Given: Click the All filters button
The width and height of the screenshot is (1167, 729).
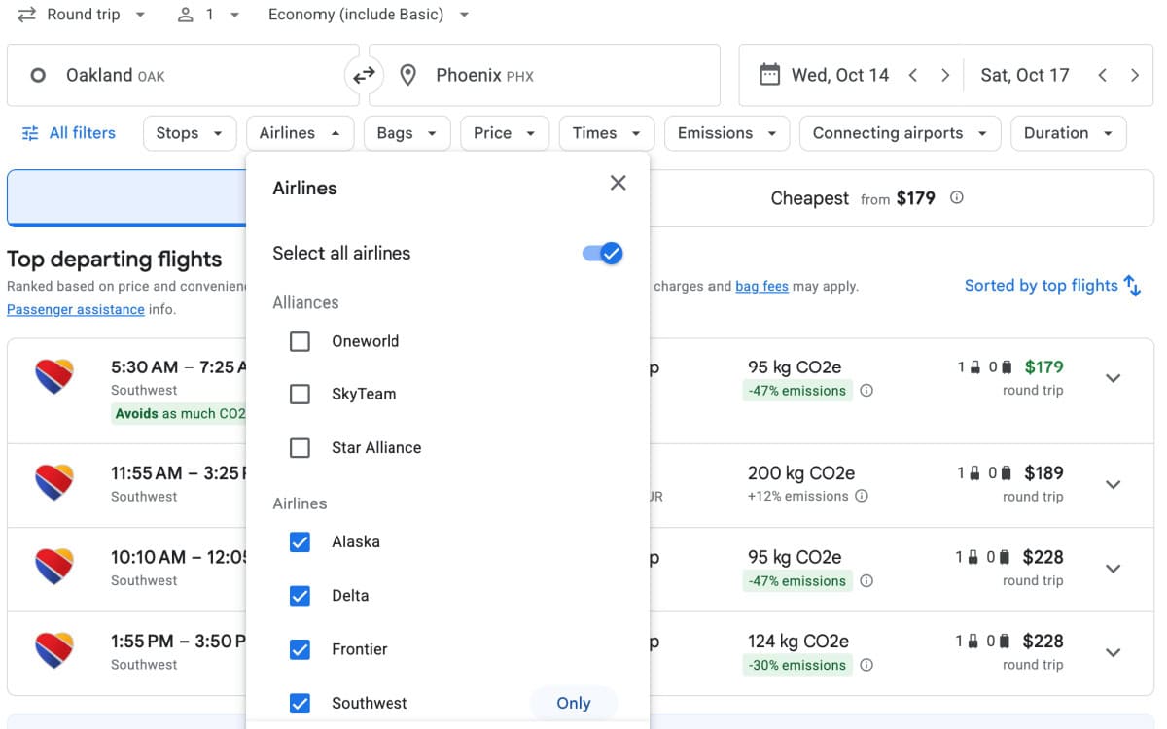Looking at the screenshot, I should [69, 133].
